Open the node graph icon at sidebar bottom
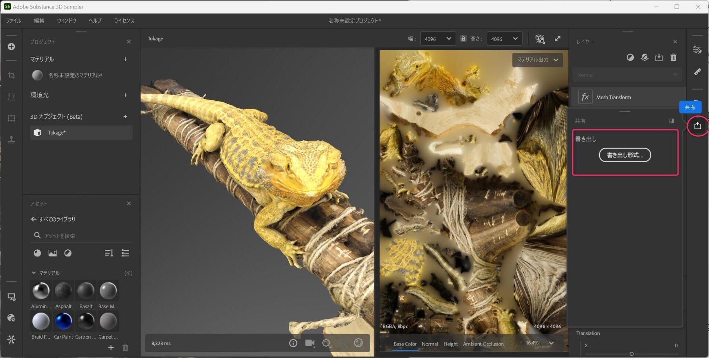The image size is (709, 358). point(11,339)
